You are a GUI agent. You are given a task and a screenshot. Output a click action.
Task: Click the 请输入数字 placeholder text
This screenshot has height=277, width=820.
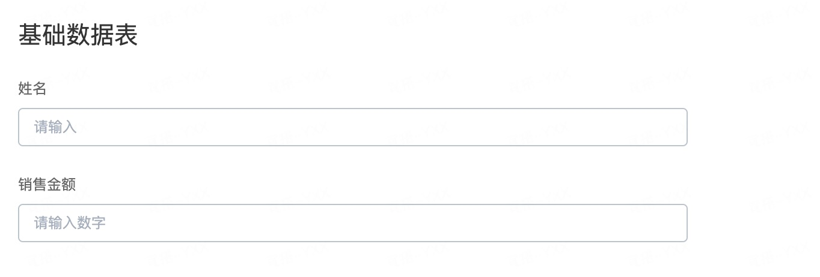click(70, 223)
